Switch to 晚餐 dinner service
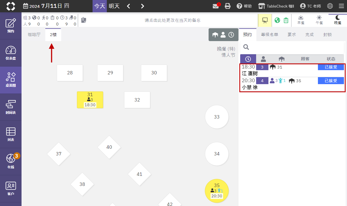Screen dimensions: 347x206 338,20
